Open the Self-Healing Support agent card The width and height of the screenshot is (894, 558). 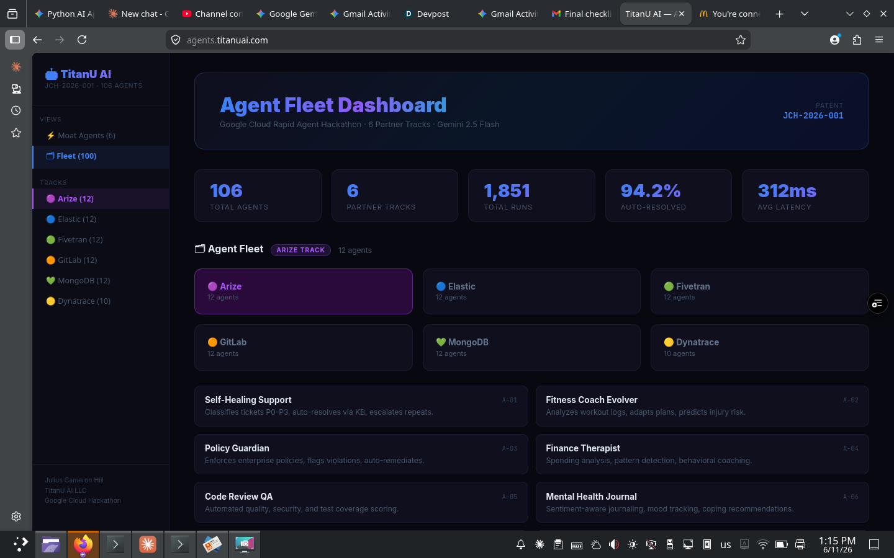361,406
